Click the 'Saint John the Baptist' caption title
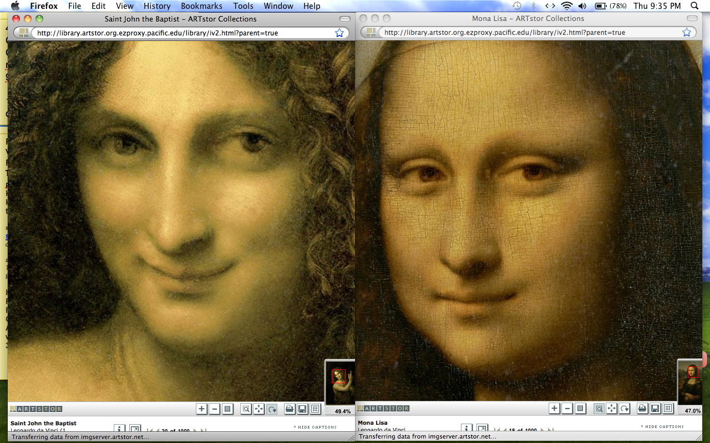This screenshot has height=443, width=710. (43, 423)
